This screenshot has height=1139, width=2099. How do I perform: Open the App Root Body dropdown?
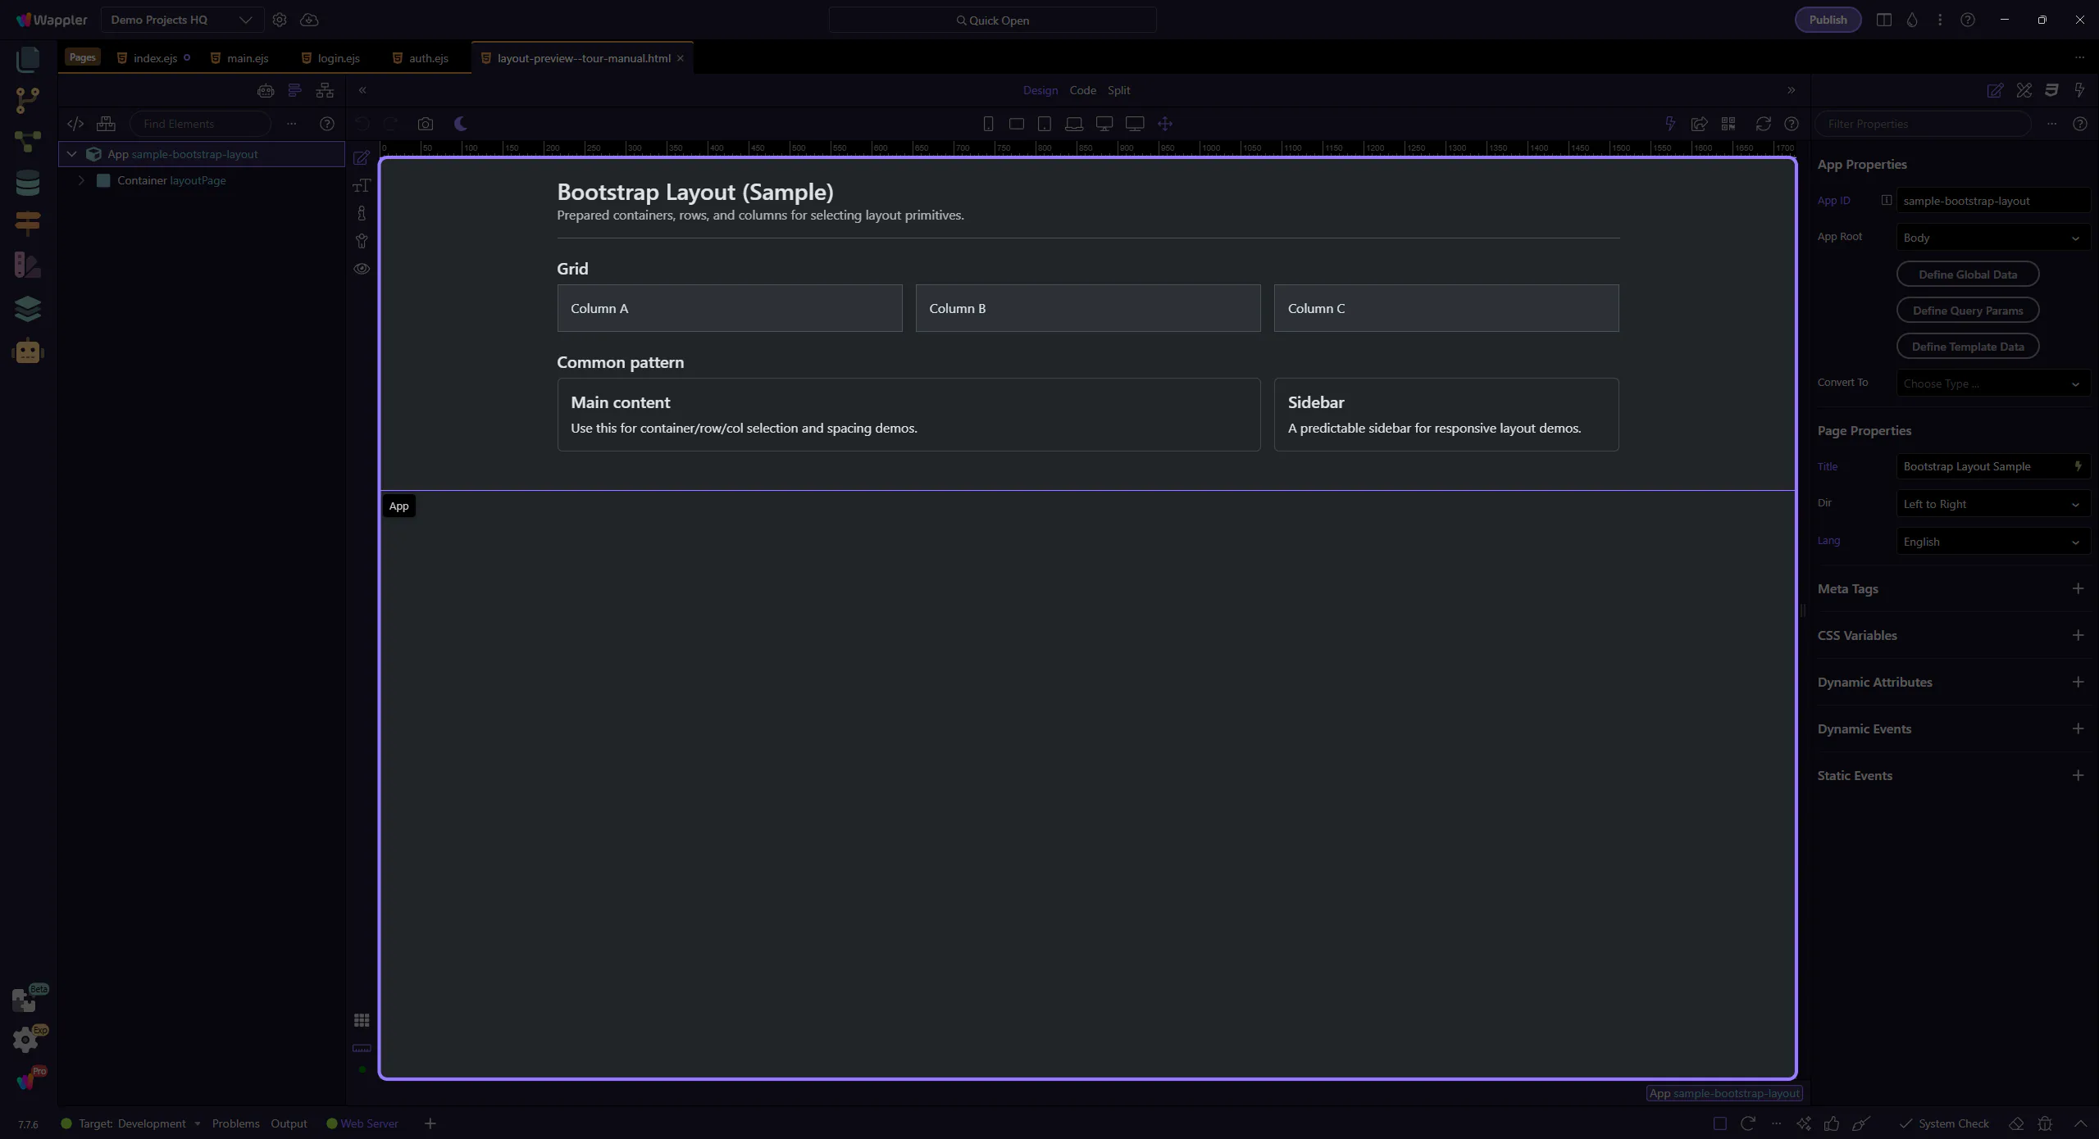(1992, 238)
